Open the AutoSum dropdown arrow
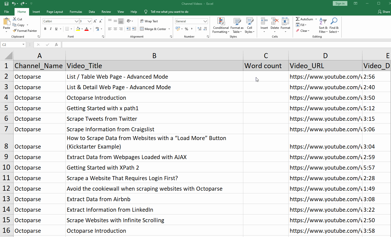Image resolution: width=391 pixels, height=237 pixels. (316, 19)
